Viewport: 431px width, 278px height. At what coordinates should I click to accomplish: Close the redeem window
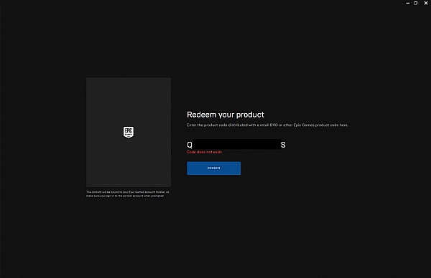(x=426, y=3)
